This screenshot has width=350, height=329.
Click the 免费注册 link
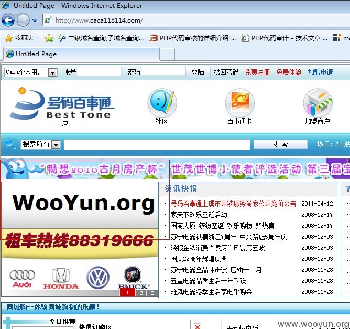[x=257, y=72]
